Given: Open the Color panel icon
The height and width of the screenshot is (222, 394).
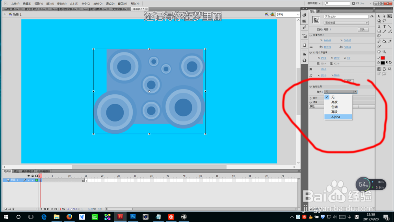Looking at the screenshot, I should point(304,15).
